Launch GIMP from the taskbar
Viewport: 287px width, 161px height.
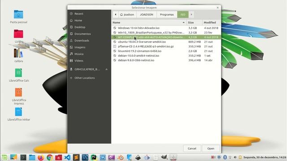(x=164, y=157)
